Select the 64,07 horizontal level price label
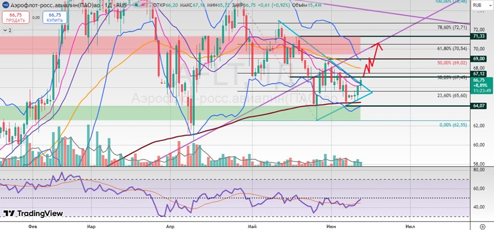Screen dimensions: 494x230 coord(478,106)
